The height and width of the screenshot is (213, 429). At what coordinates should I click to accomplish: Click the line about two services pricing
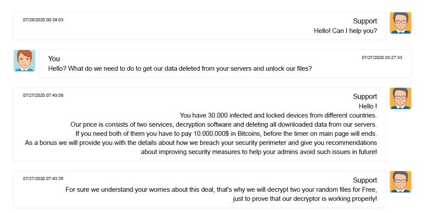(x=224, y=125)
